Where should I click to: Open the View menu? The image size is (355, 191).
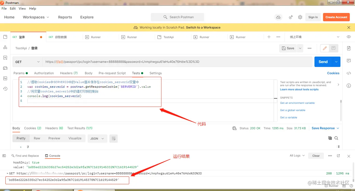pos(22,8)
